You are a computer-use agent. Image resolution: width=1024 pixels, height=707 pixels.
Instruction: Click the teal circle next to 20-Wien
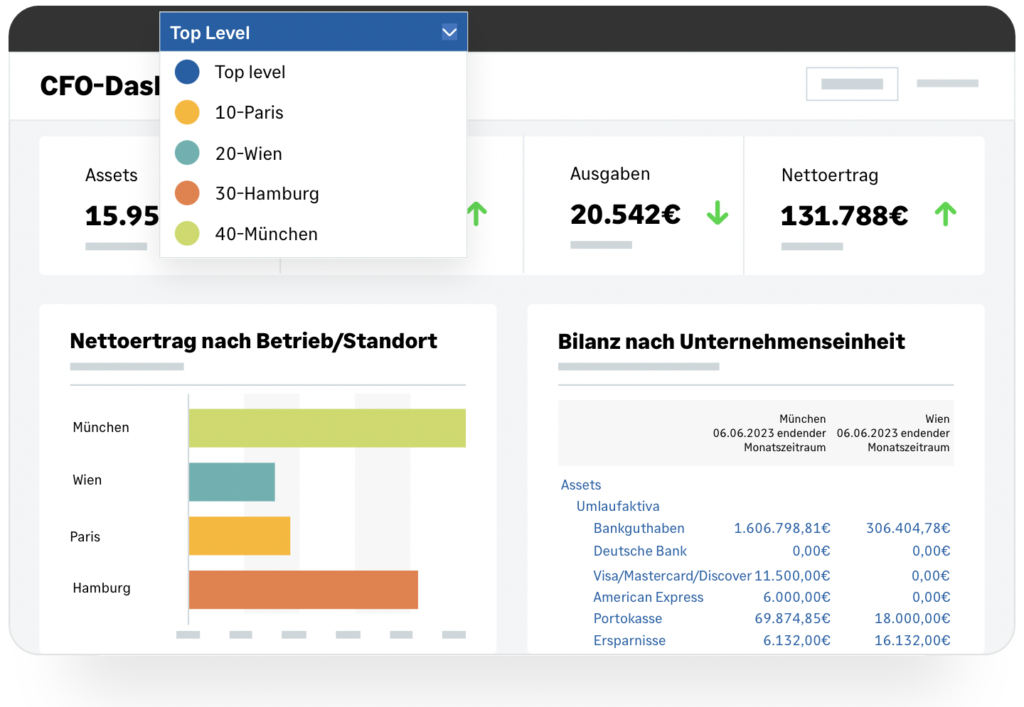(187, 153)
